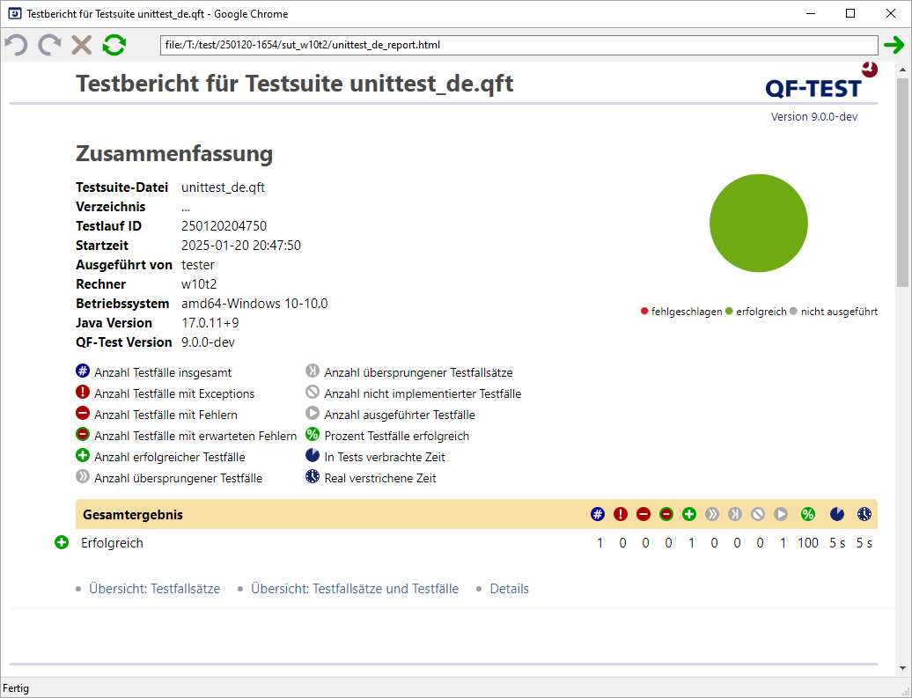Click the Fertig status bar text
This screenshot has width=912, height=698.
point(16,688)
